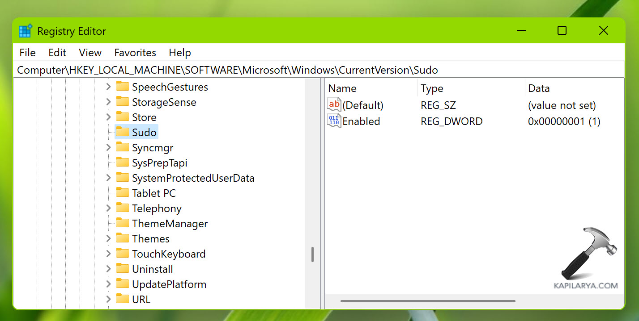Expand the Telephony registry key
This screenshot has width=639, height=321.
[108, 208]
